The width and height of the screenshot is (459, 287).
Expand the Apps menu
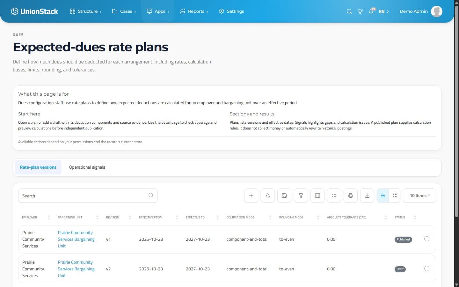[158, 11]
